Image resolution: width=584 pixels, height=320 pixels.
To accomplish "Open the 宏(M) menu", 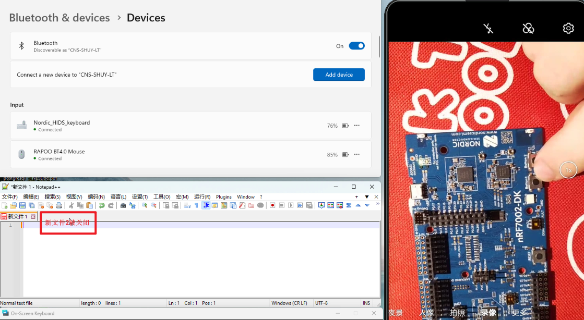I will [182, 197].
